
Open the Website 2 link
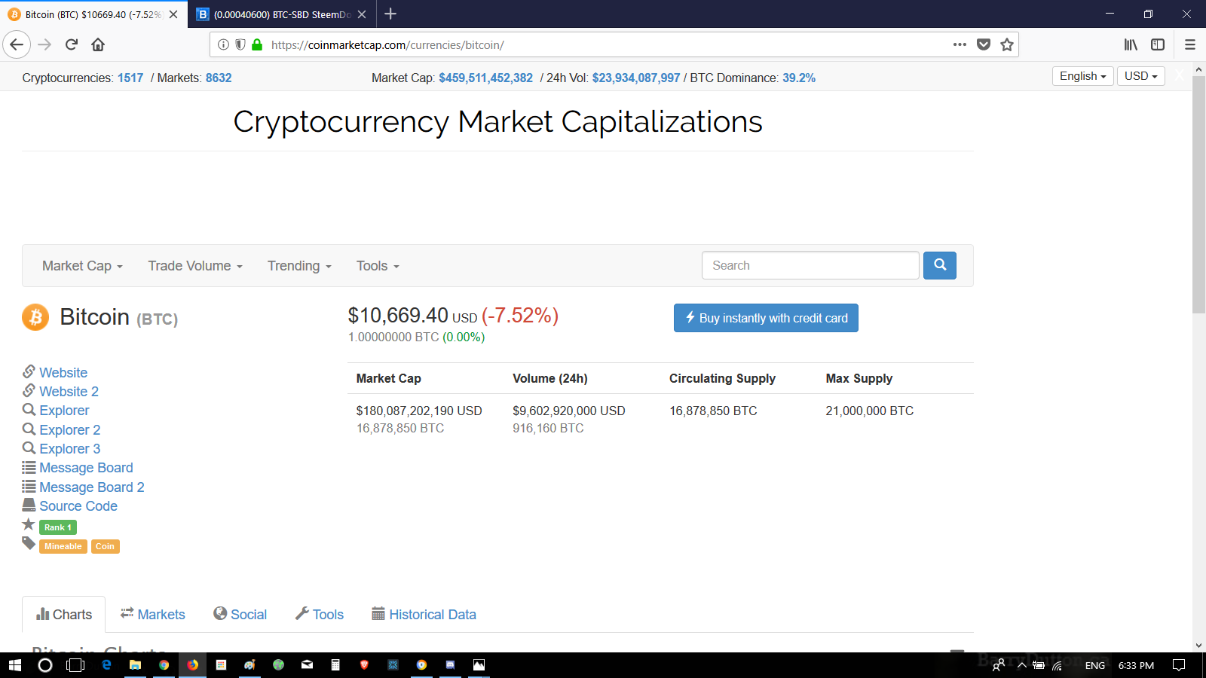pyautogui.click(x=69, y=392)
